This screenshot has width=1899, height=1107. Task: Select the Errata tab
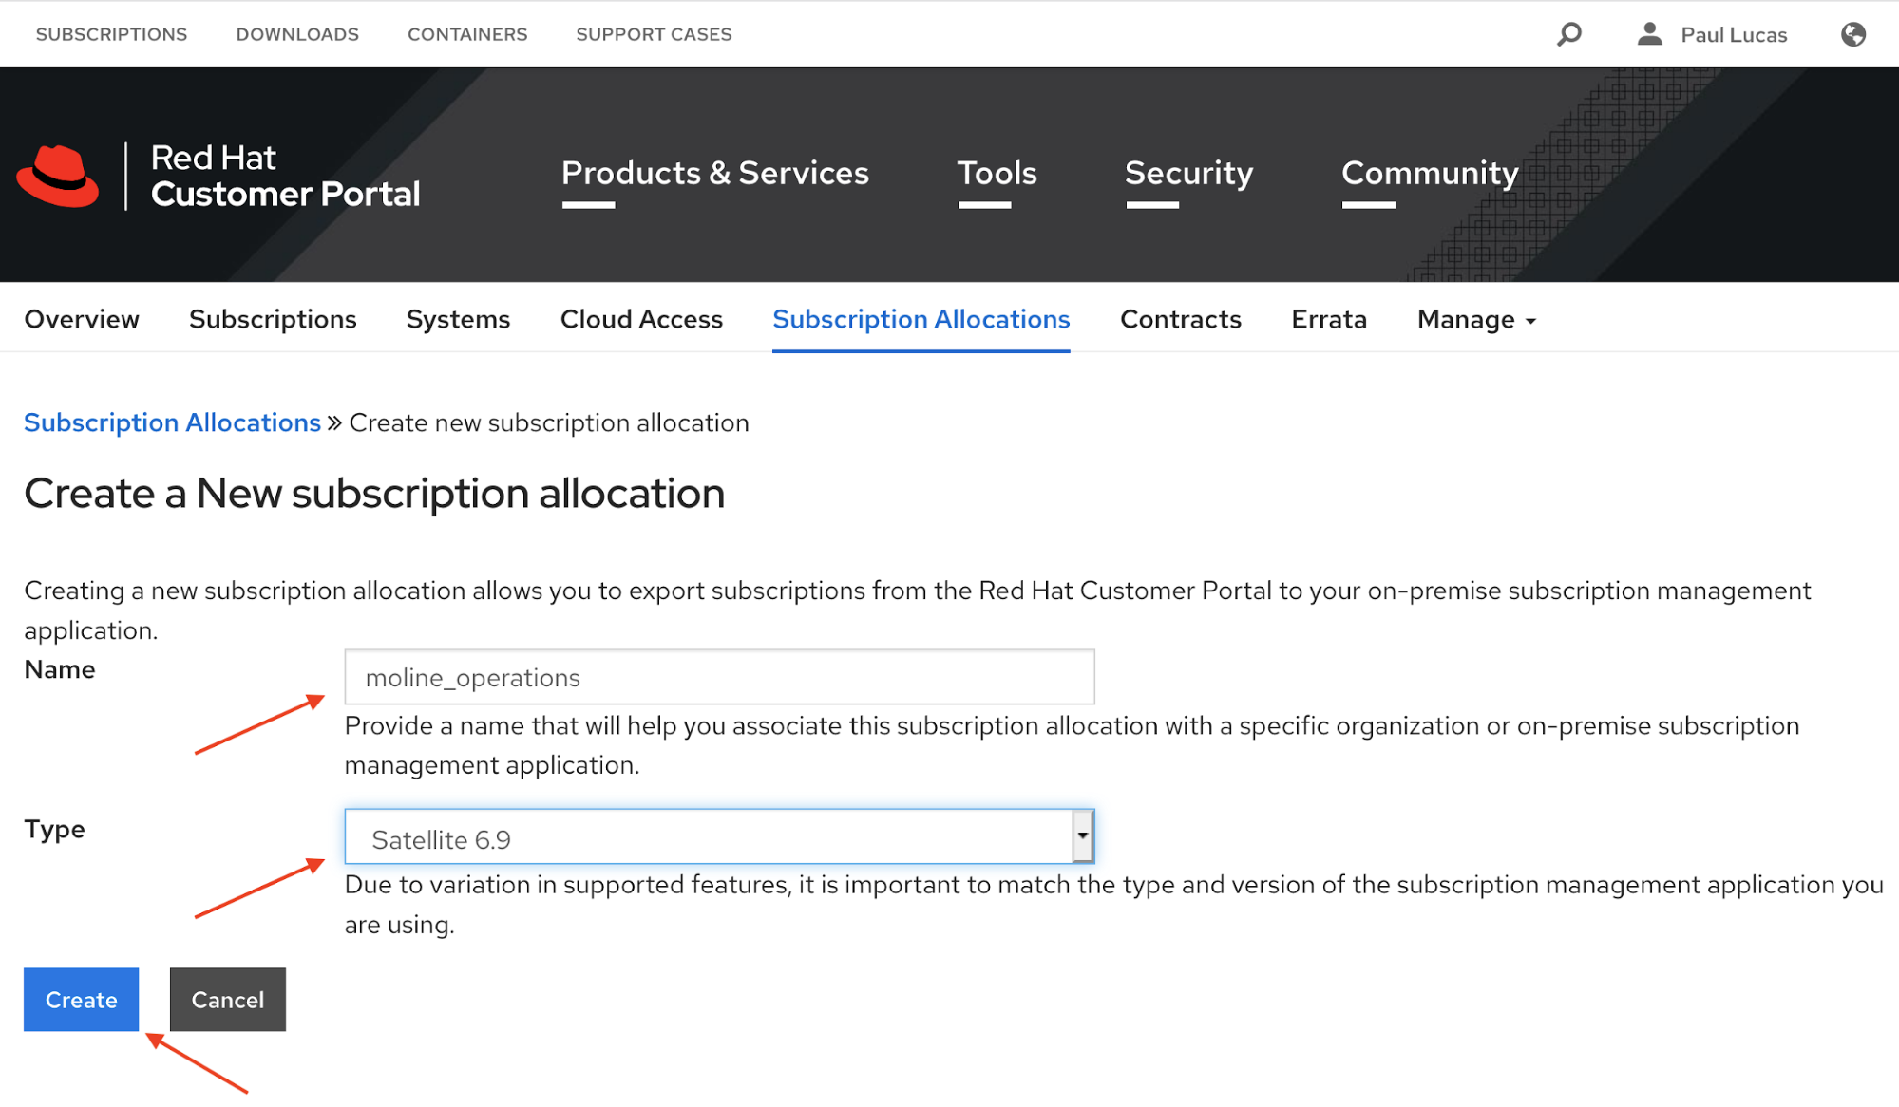tap(1328, 320)
